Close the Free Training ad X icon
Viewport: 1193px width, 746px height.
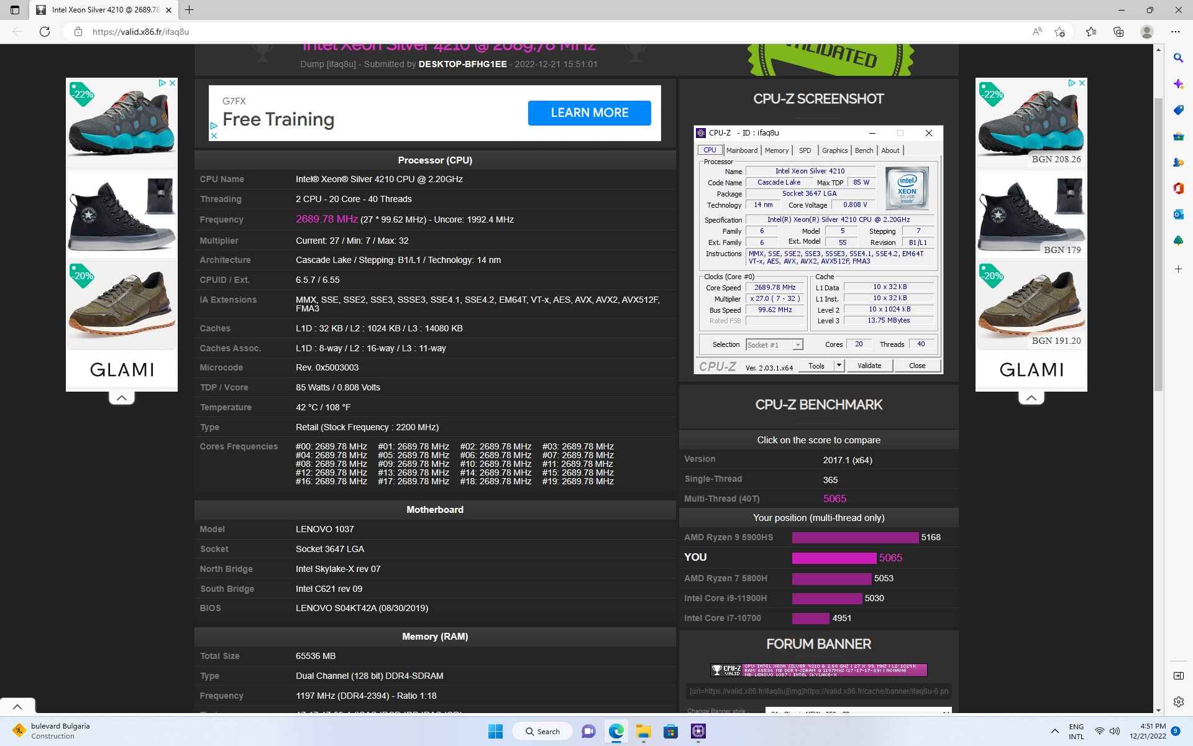(214, 136)
